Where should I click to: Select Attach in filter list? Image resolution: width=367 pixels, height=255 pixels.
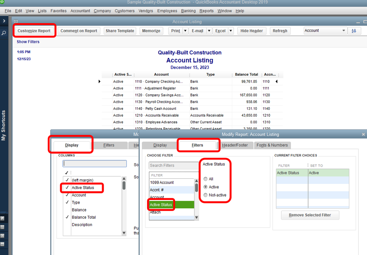(x=172, y=212)
